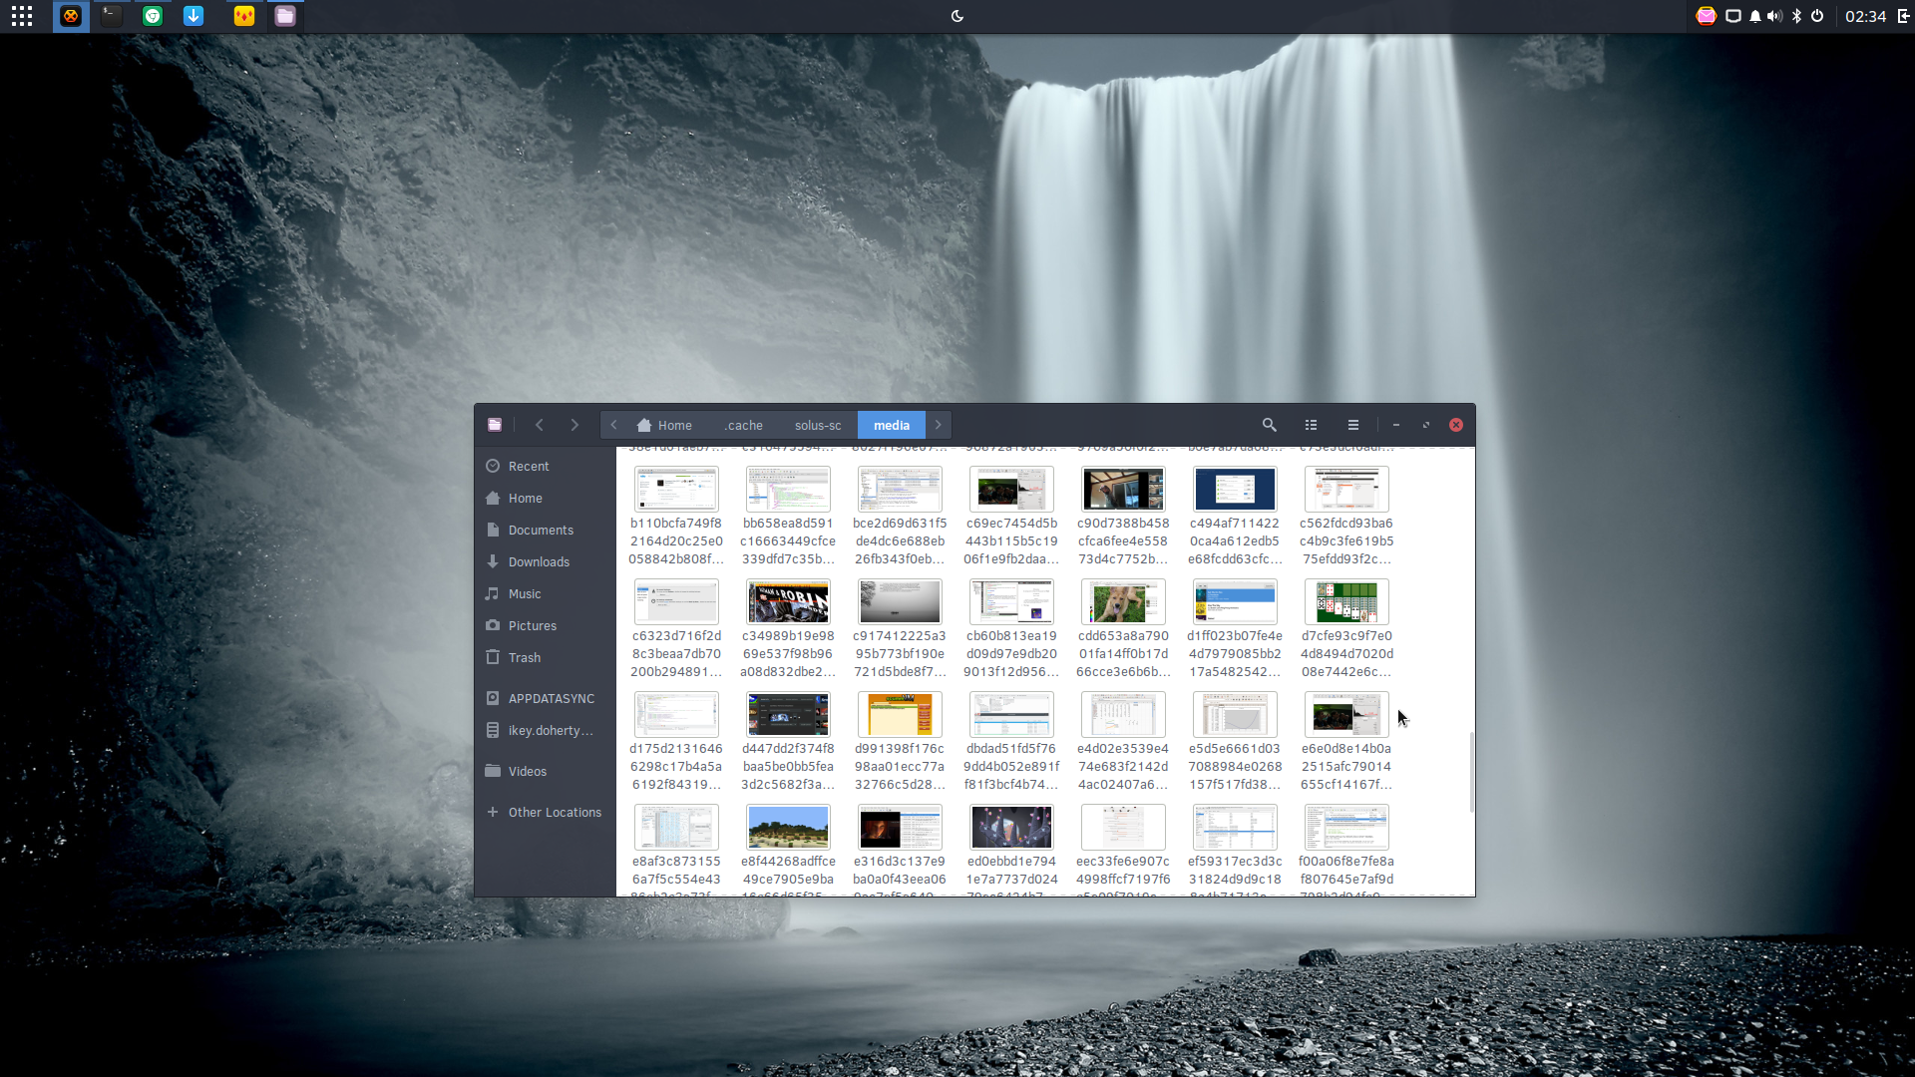Viewport: 1915px width, 1077px height.
Task: Select file b110bcfa749f8 thumbnail
Action: [x=676, y=490]
